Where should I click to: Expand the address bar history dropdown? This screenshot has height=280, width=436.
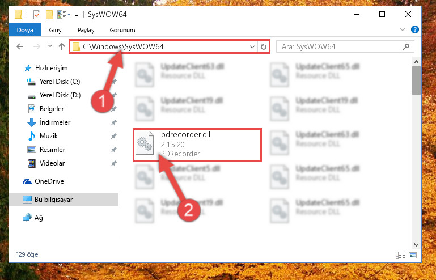pyautogui.click(x=252, y=46)
